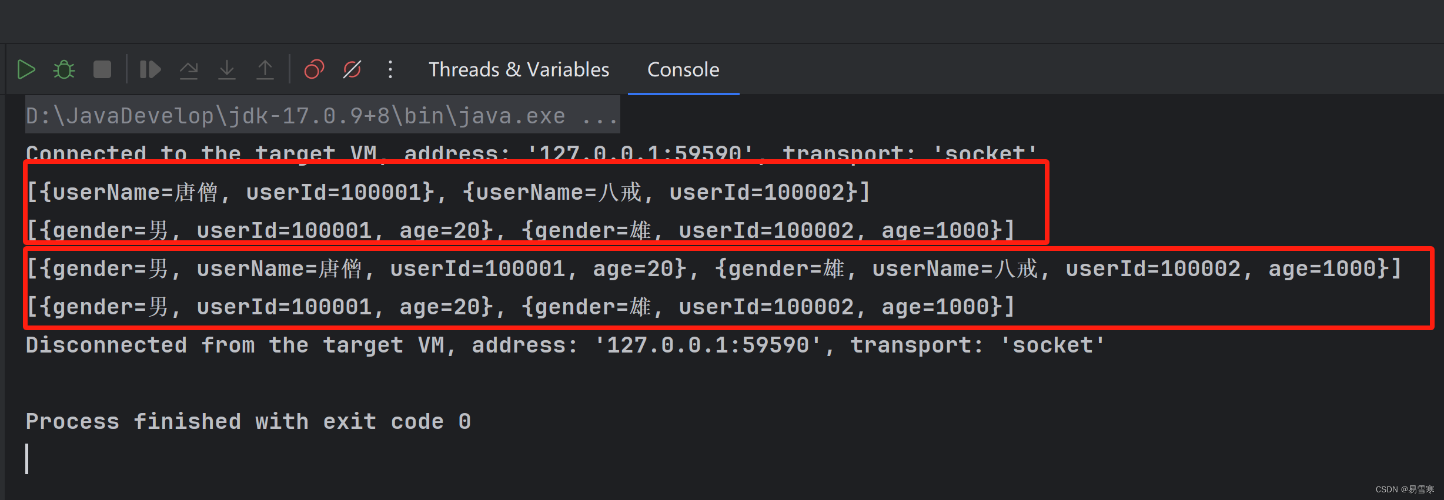
Task: Click the Step Over icon
Action: point(189,70)
